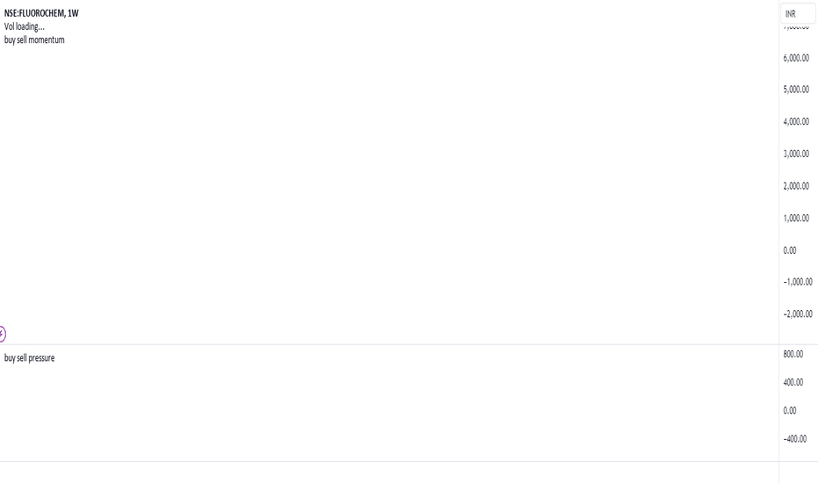The width and height of the screenshot is (818, 483).
Task: Click the 6,000.00 price scale label
Action: [796, 58]
